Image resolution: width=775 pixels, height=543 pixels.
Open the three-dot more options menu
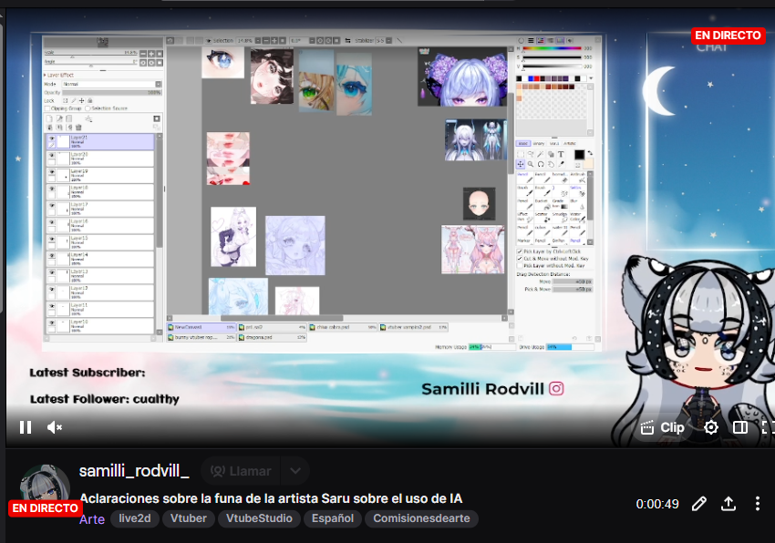coord(757,504)
